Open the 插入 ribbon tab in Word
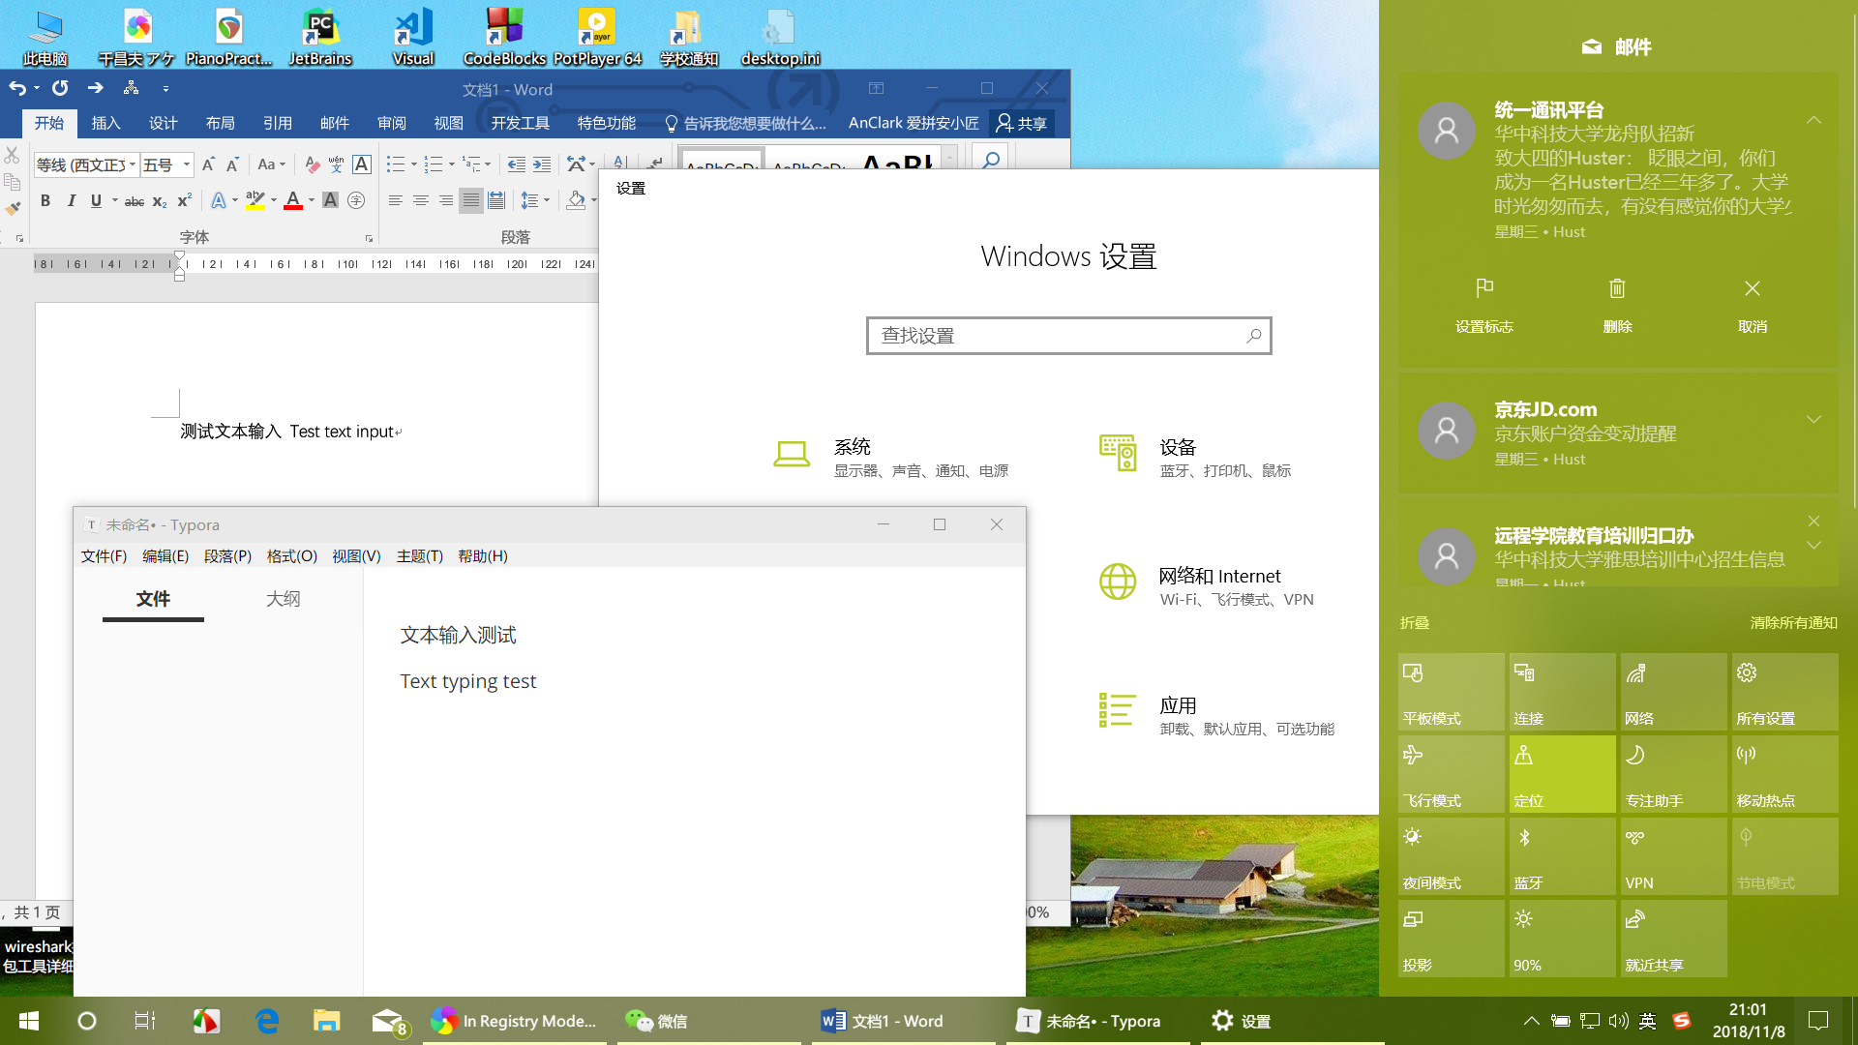The height and width of the screenshot is (1045, 1858). tap(105, 123)
